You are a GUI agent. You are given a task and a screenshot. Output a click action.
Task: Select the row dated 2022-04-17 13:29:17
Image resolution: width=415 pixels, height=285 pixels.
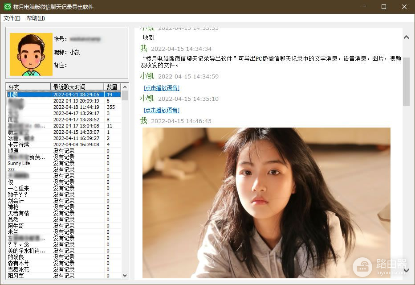[x=64, y=113]
